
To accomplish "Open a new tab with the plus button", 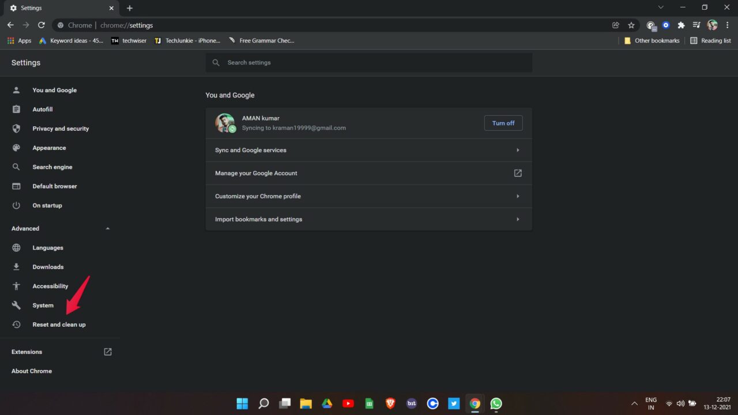I will [x=130, y=8].
